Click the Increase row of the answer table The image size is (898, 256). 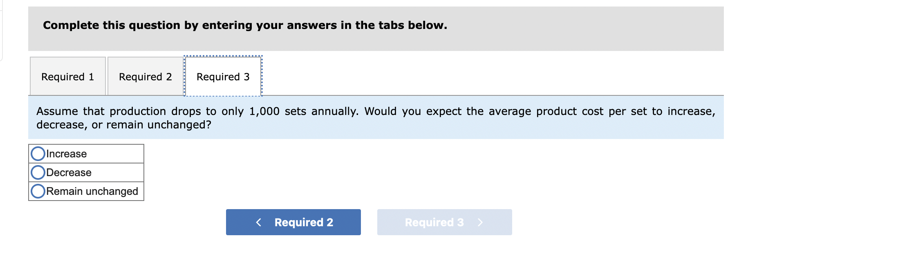pos(86,154)
